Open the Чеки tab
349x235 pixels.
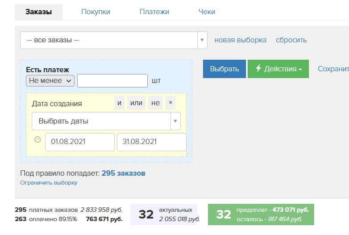(x=207, y=12)
